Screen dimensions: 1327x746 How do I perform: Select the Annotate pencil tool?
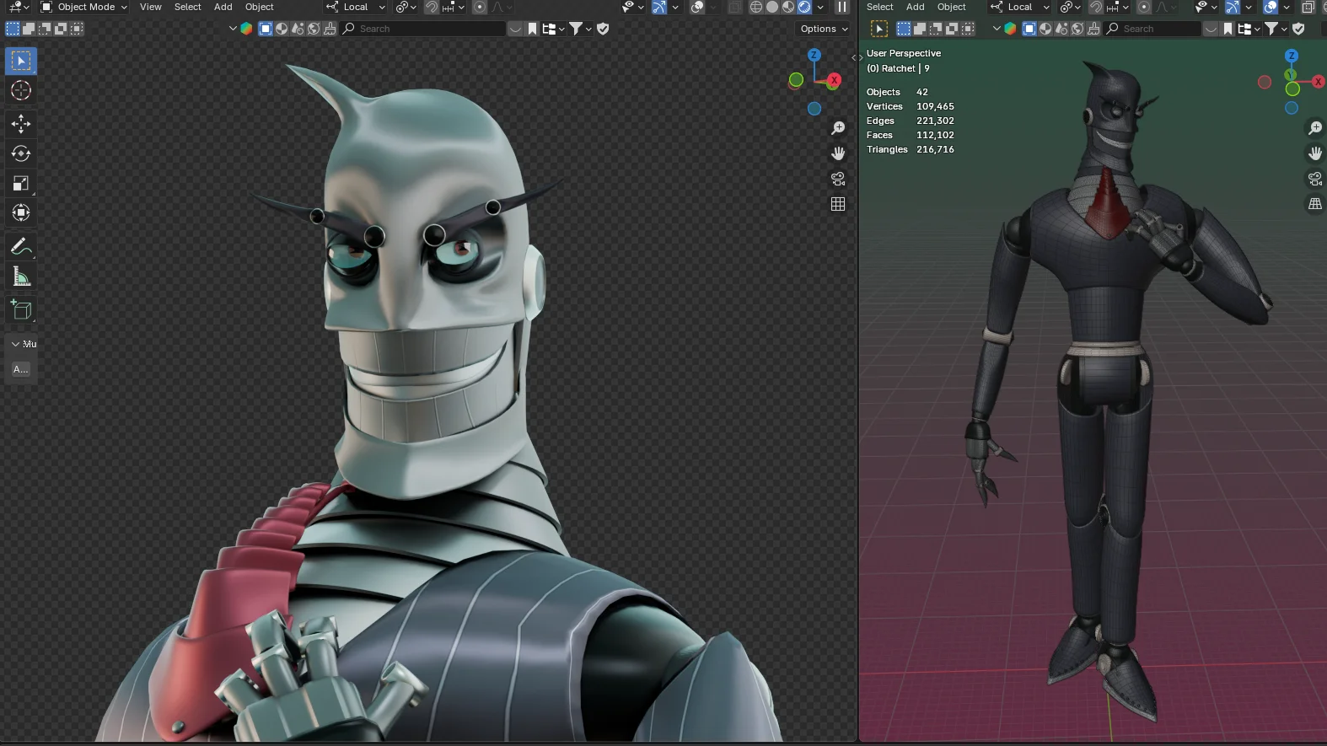21,247
